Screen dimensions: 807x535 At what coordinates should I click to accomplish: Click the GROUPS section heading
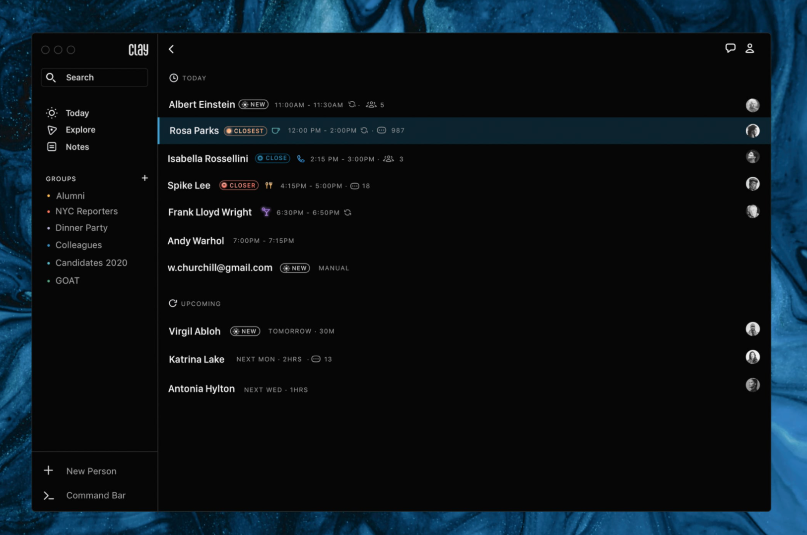pos(61,179)
